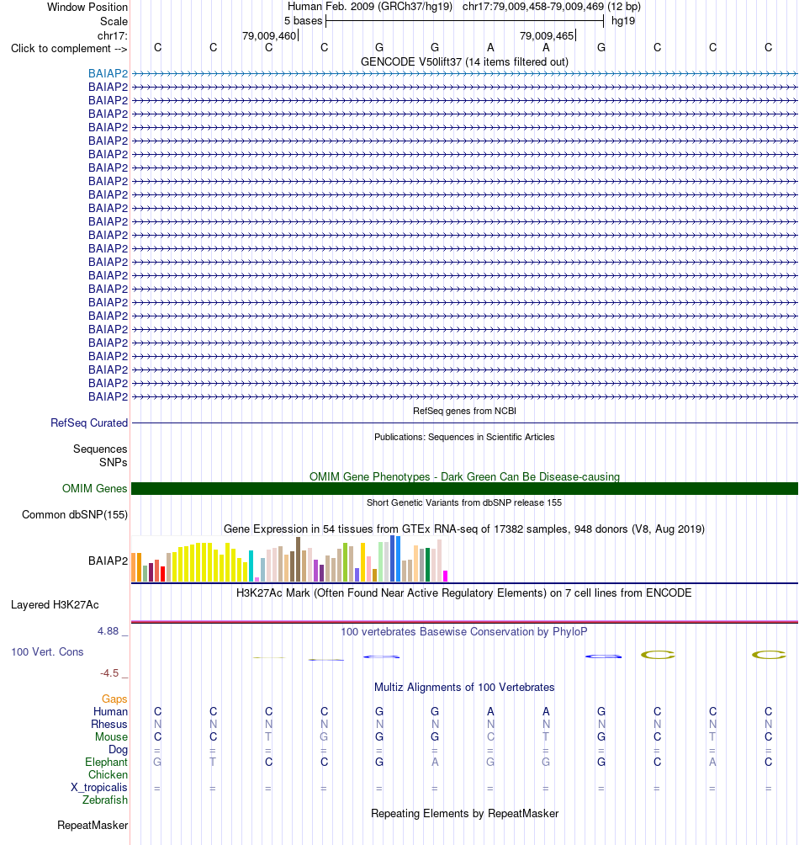This screenshot has height=845, width=799.
Task: Click the Elephant row T base
Action: [x=213, y=762]
